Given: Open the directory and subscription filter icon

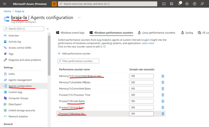Looking at the screenshot, I should (x=172, y=4).
